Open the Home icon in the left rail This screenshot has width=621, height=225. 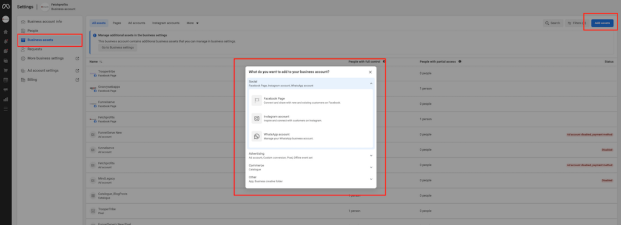tap(5, 32)
